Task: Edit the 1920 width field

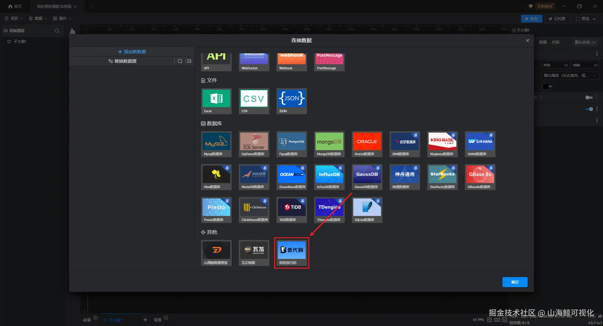Action: (556, 65)
